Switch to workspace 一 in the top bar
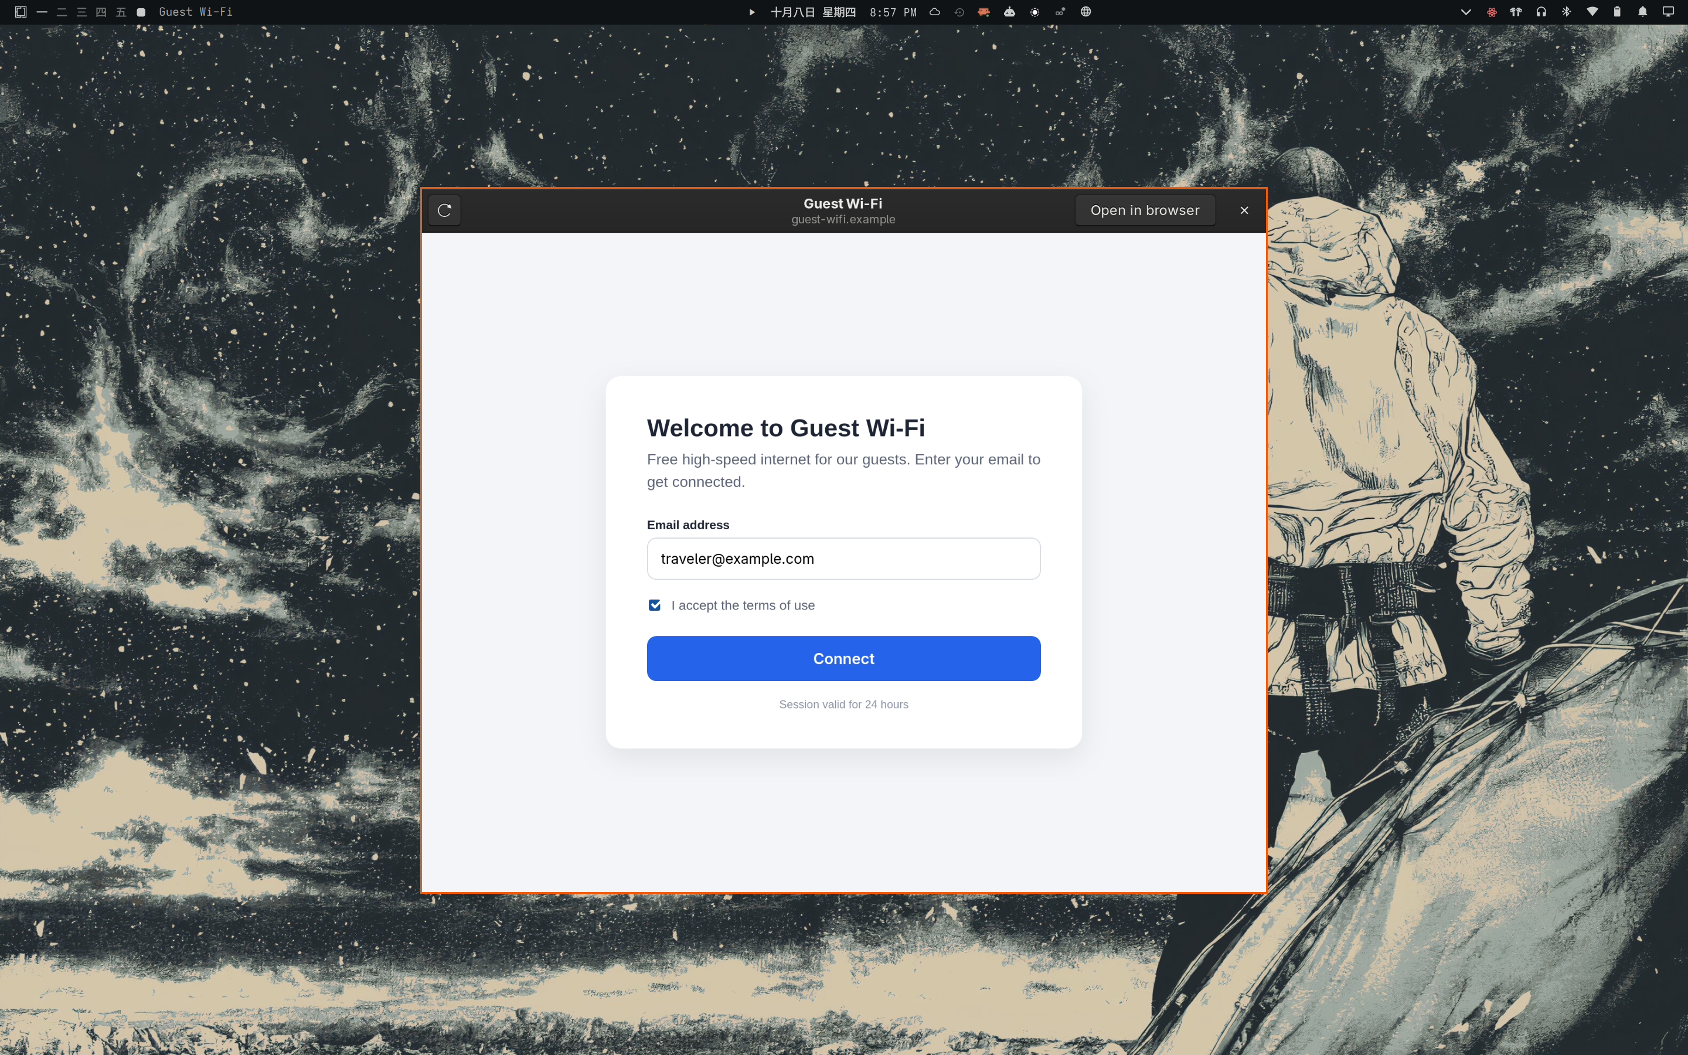 click(x=42, y=12)
